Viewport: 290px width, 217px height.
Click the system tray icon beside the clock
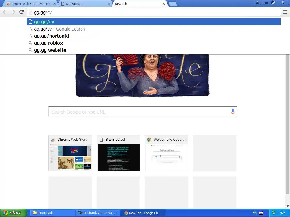274,213
